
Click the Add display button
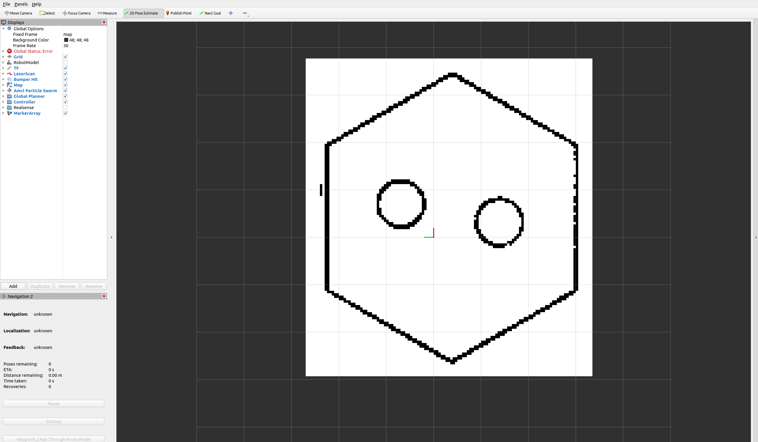click(13, 286)
